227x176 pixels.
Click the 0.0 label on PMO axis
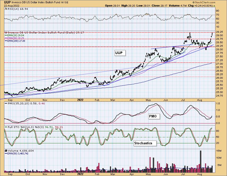(x=218, y=123)
